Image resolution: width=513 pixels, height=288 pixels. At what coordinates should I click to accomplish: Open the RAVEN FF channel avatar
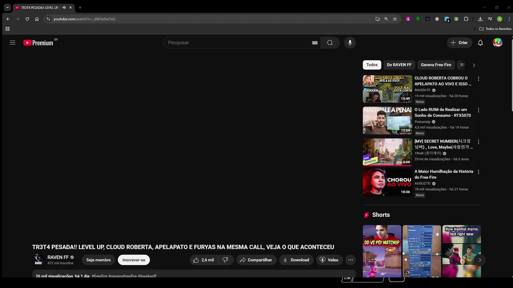tap(38, 260)
